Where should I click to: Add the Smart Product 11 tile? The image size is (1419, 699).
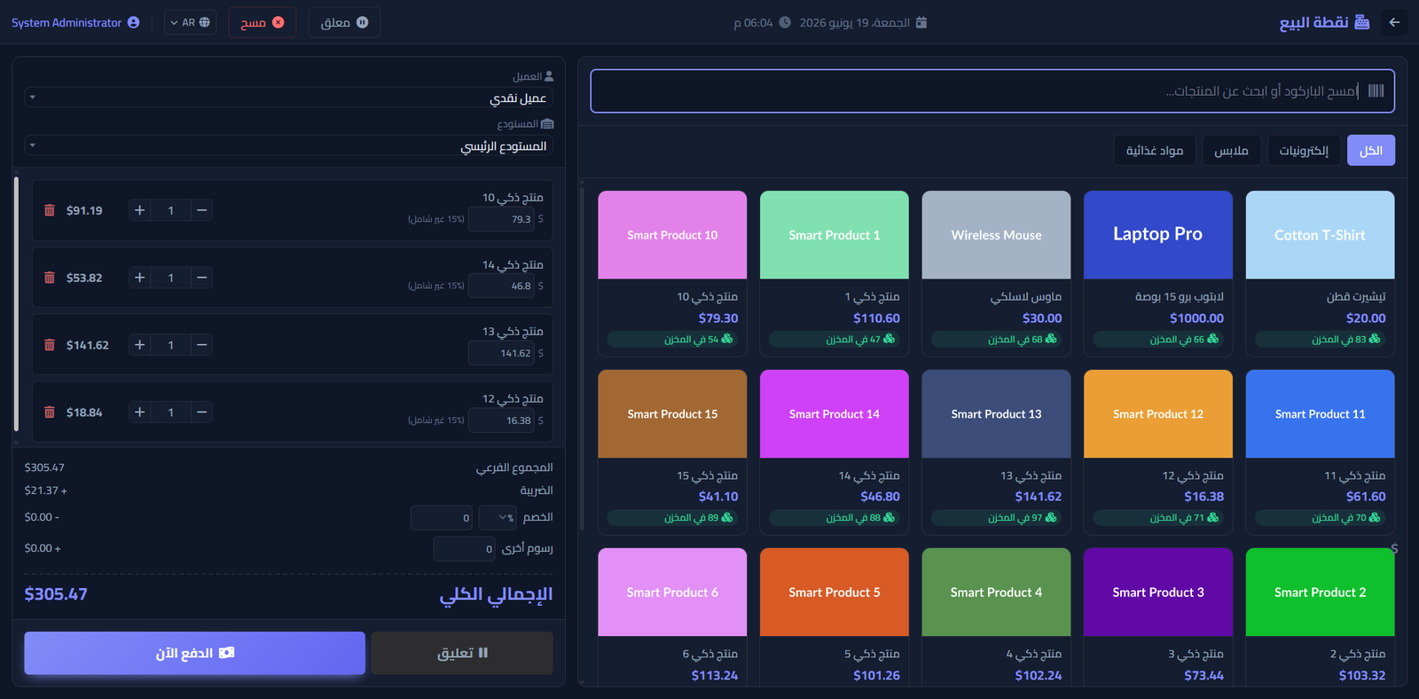1320,452
